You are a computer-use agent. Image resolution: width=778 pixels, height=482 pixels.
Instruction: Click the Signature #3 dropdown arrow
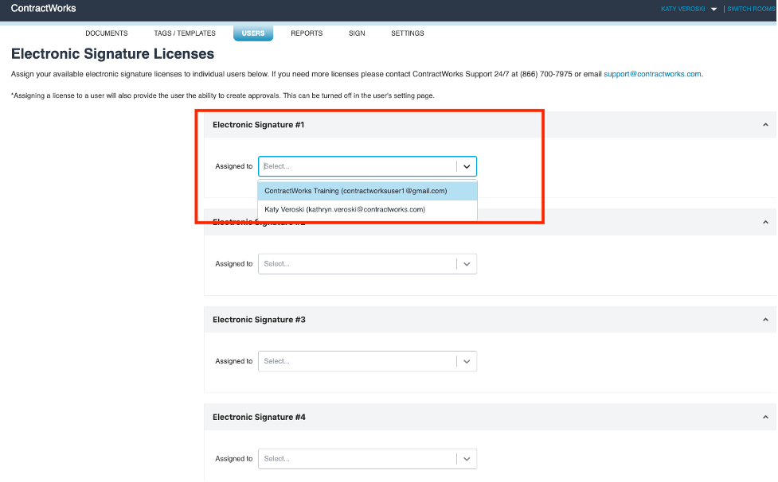(467, 362)
